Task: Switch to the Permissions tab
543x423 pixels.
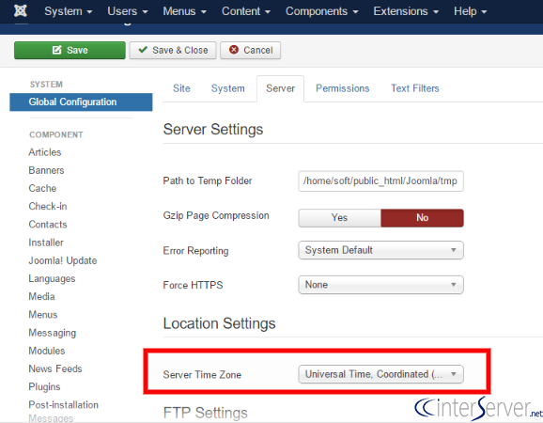Action: pyautogui.click(x=343, y=88)
